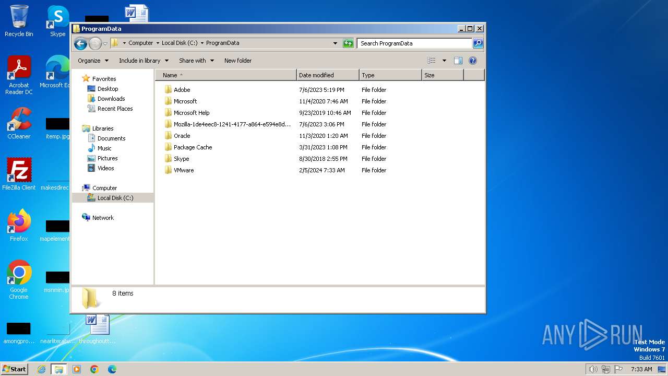668x376 pixels.
Task: Click the volume speaker tray icon
Action: pyautogui.click(x=593, y=369)
